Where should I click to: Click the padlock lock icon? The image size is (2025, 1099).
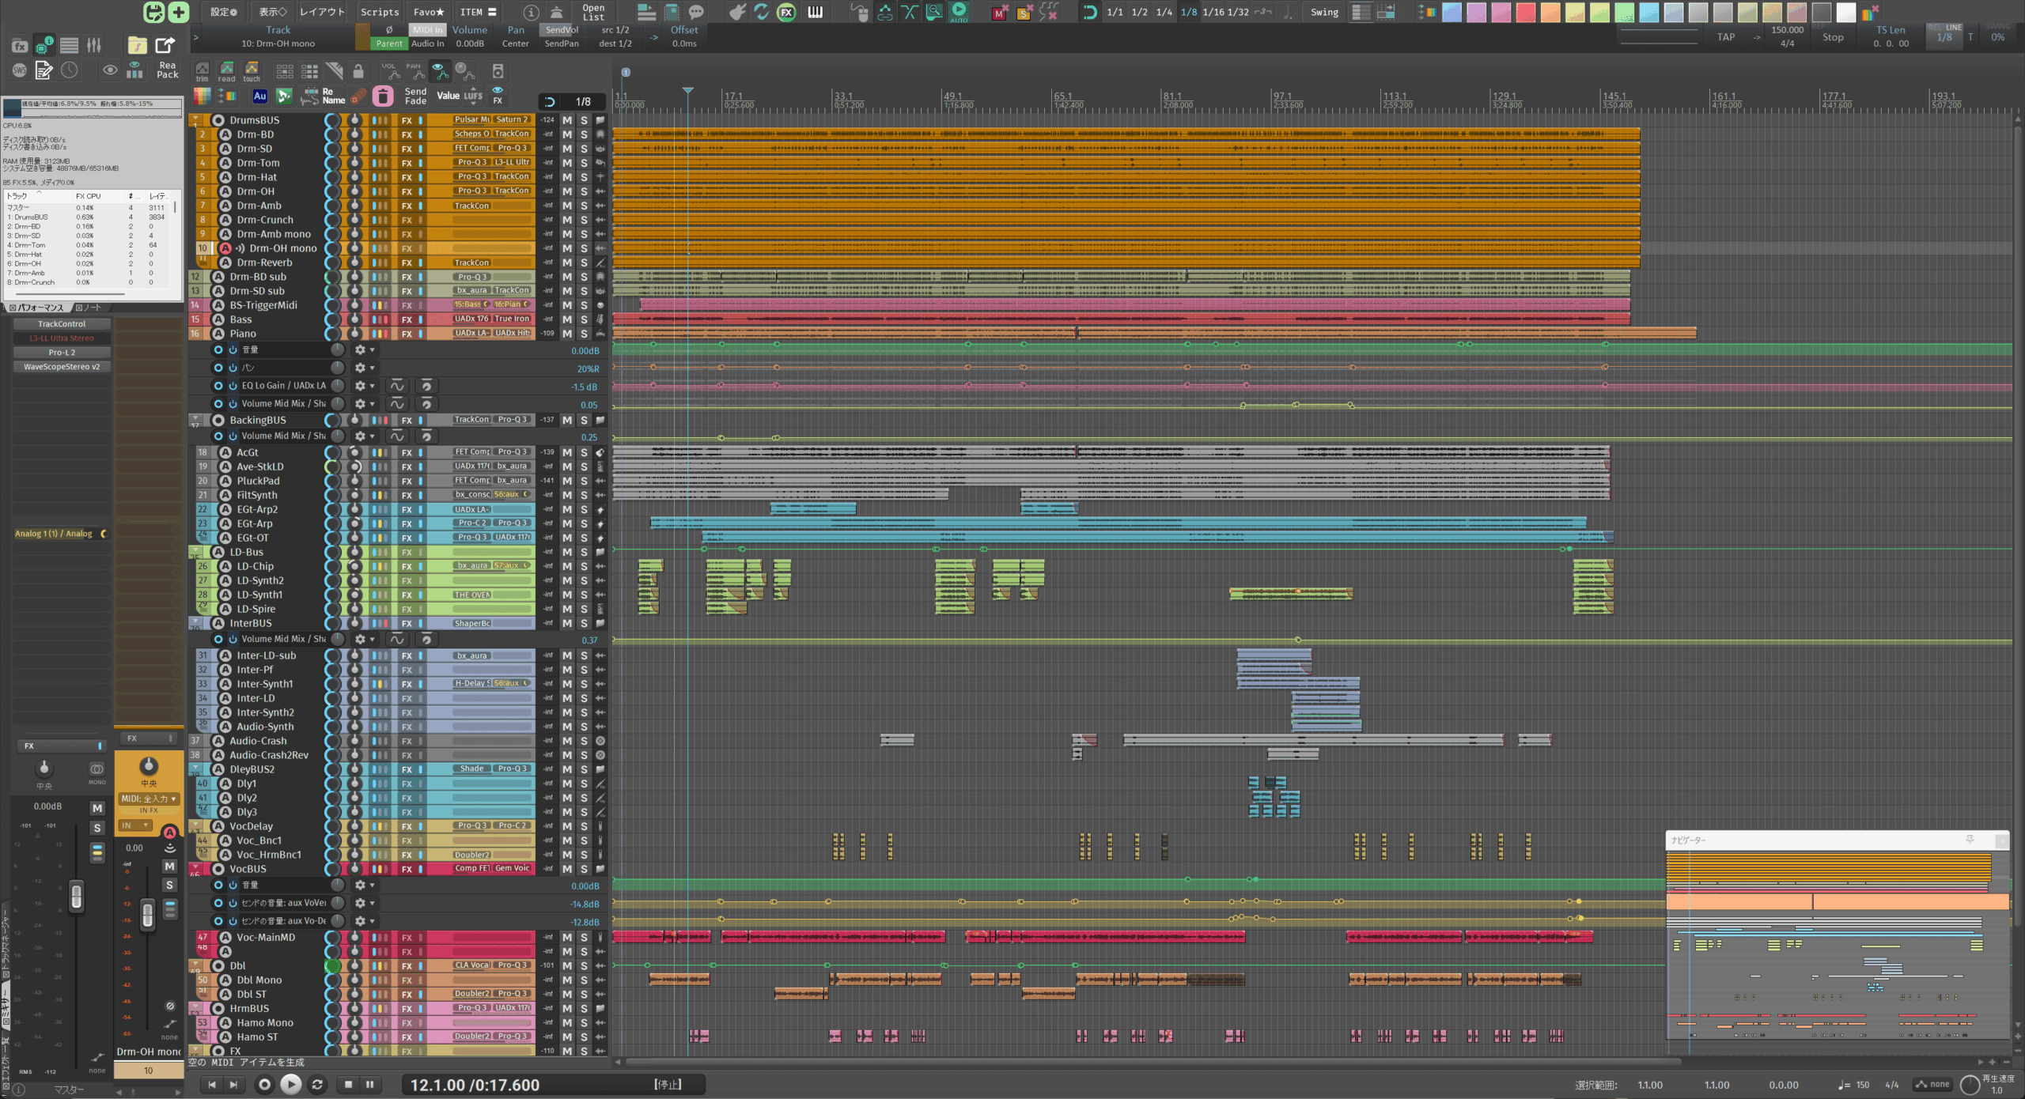[x=358, y=72]
